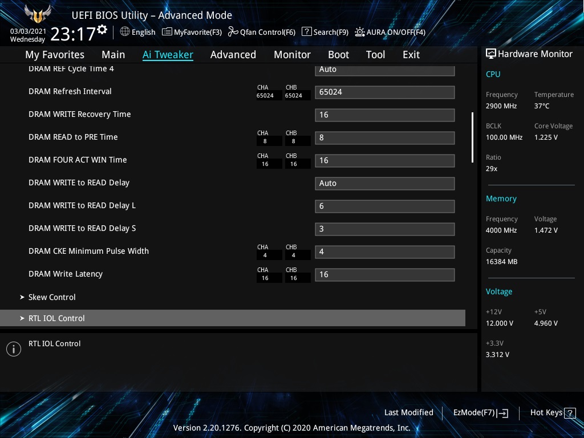Click the +3.3V reading 3.312 V
584x438 pixels.
coord(497,355)
